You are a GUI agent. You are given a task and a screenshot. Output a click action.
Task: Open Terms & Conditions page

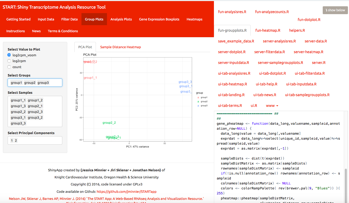pos(63,31)
